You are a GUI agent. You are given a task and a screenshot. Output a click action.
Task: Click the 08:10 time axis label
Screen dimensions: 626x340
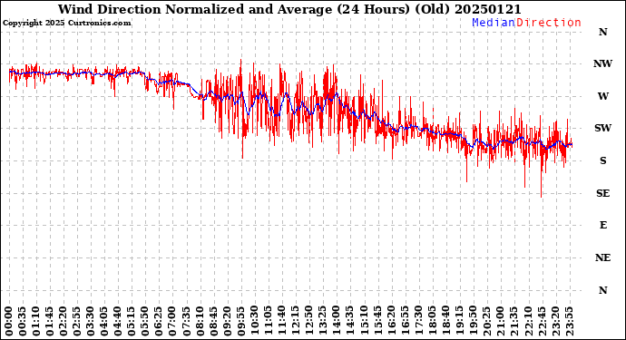[200, 321]
